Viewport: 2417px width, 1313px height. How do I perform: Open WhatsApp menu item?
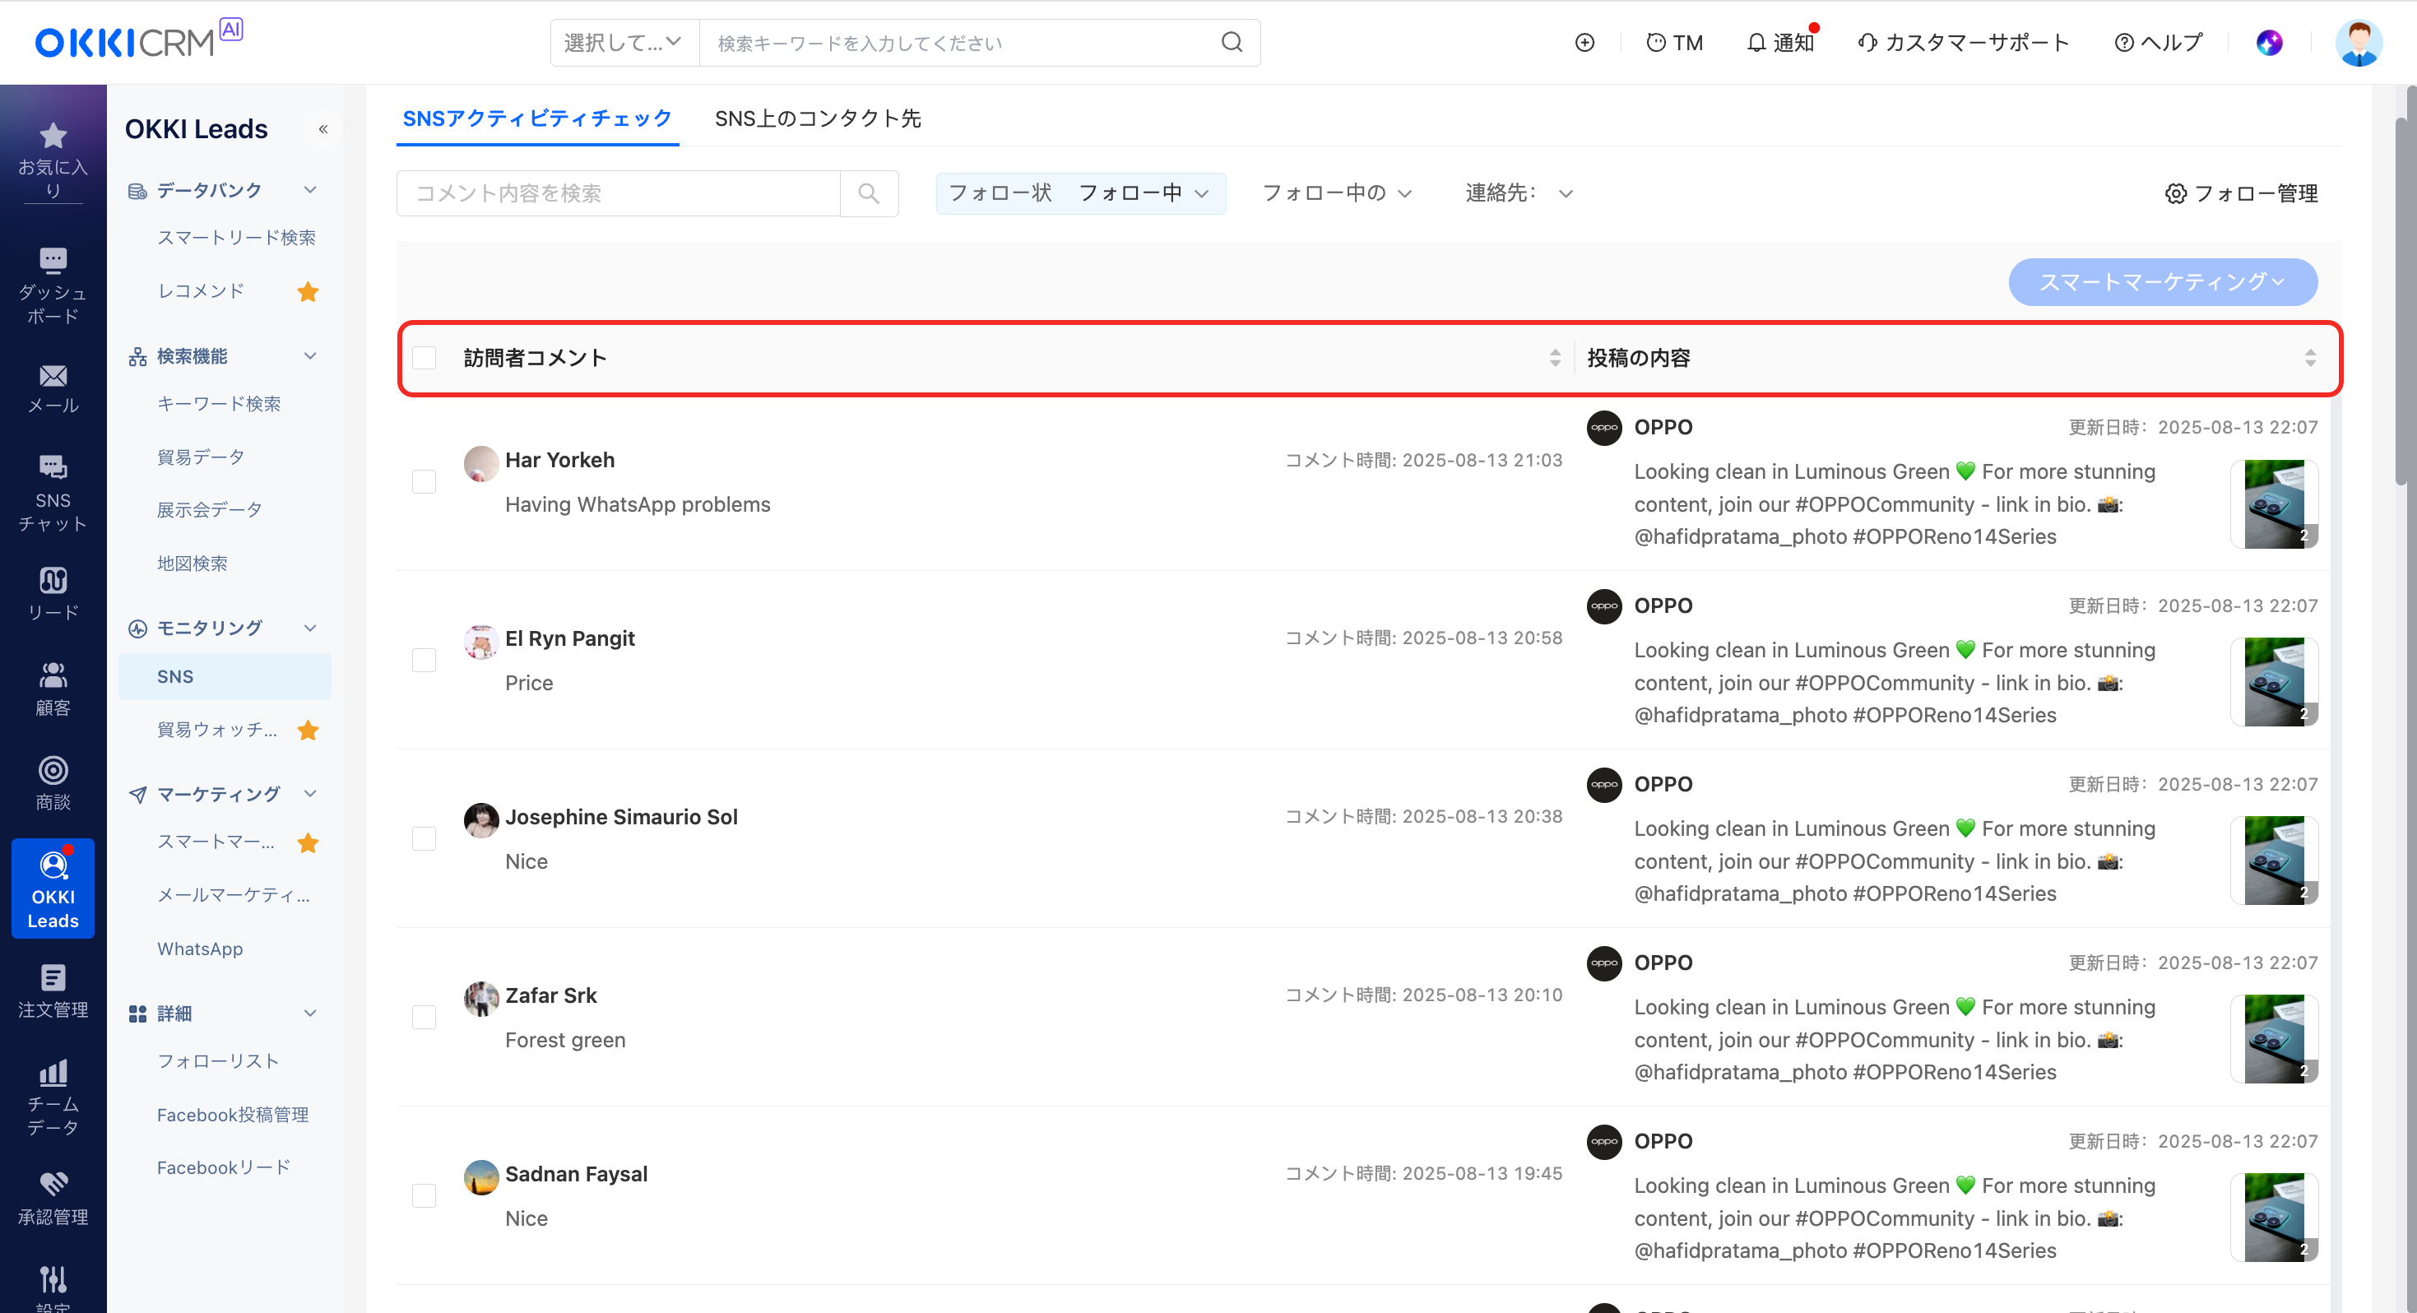[200, 949]
